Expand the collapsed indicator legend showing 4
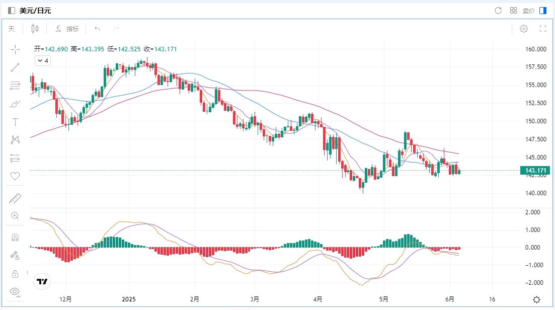 [42, 61]
